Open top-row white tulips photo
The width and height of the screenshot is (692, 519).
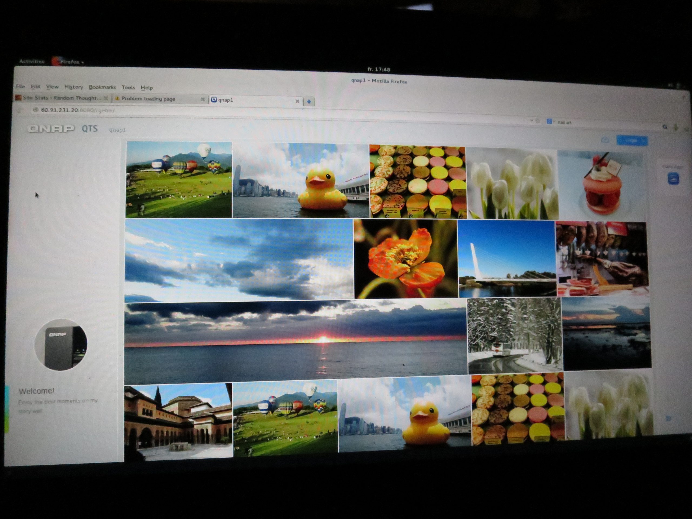[512, 183]
